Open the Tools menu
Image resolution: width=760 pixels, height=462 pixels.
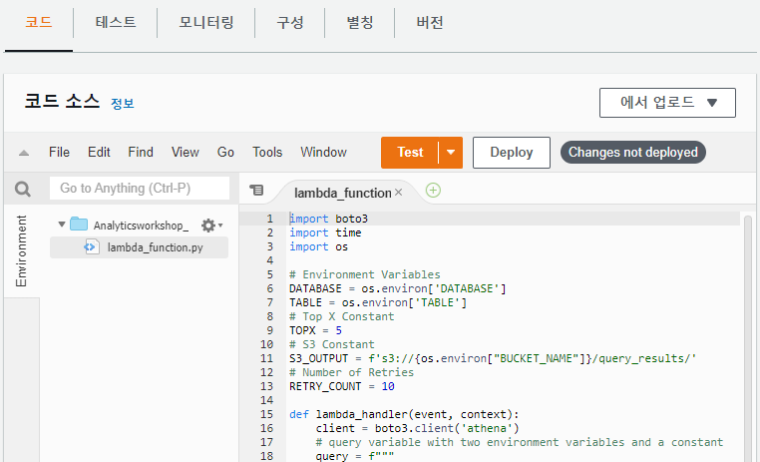(267, 153)
